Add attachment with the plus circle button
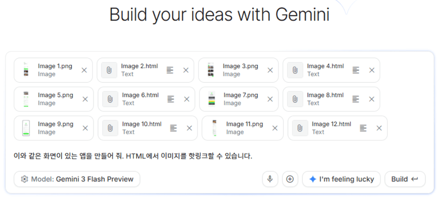This screenshot has height=202, width=440. (x=290, y=179)
